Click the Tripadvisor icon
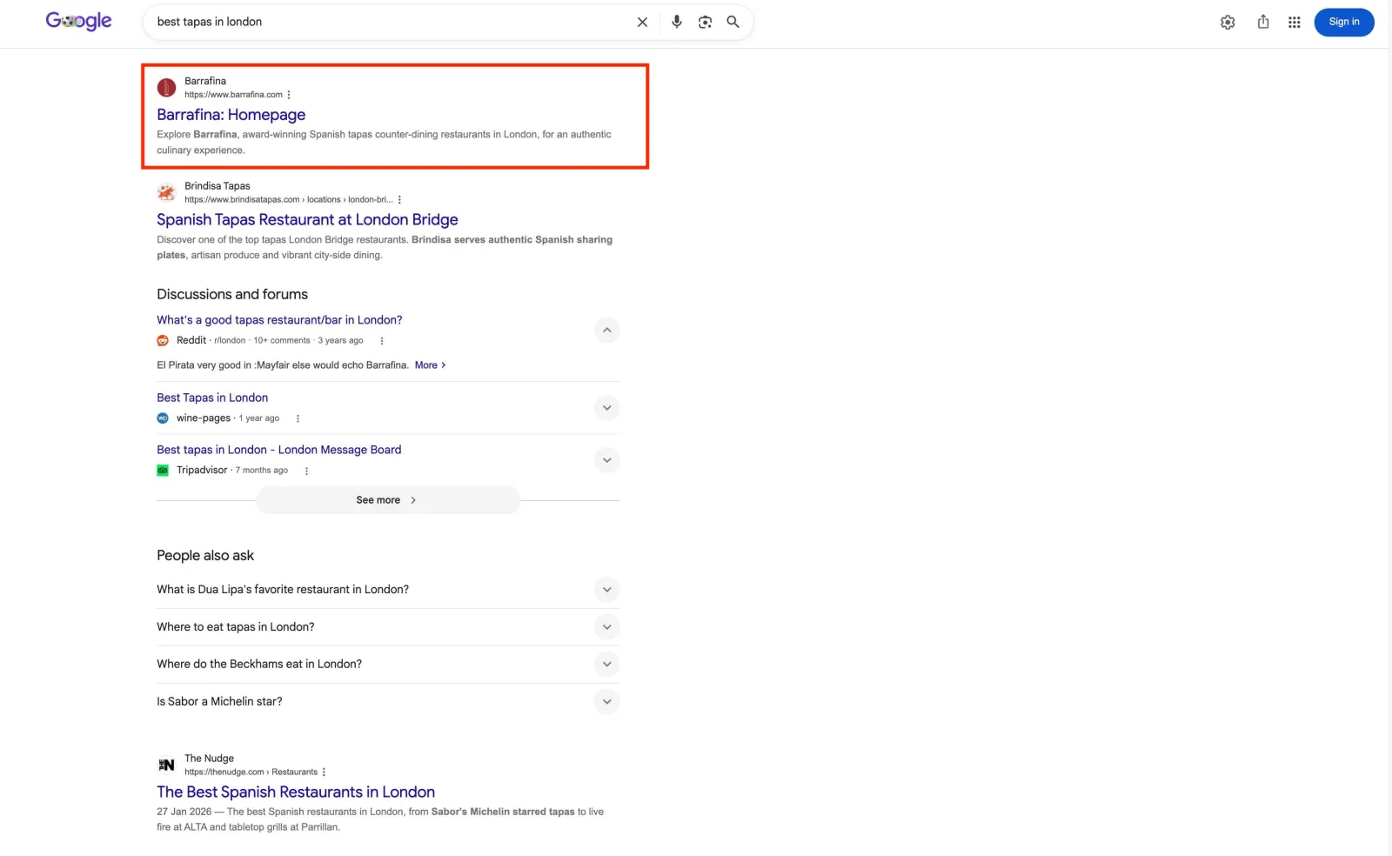Screen dimensions: 1392x856 click(x=163, y=471)
